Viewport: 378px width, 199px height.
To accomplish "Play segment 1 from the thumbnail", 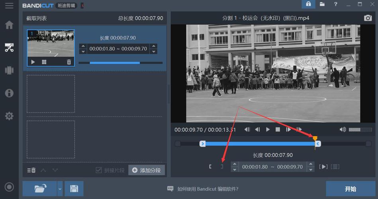I will click(33, 62).
